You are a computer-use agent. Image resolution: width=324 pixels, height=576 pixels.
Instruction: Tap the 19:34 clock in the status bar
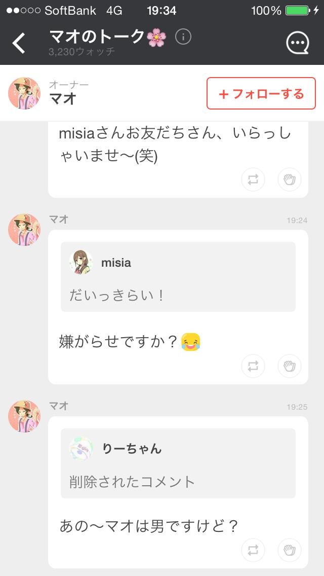coord(162,10)
